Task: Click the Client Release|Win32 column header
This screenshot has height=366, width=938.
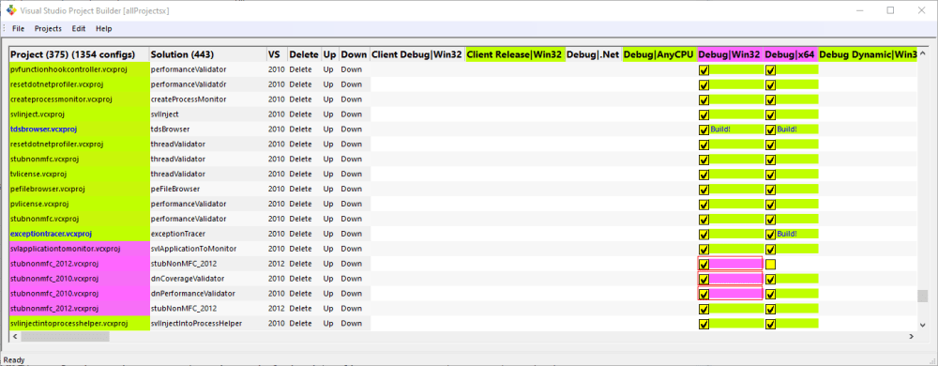Action: (x=515, y=54)
